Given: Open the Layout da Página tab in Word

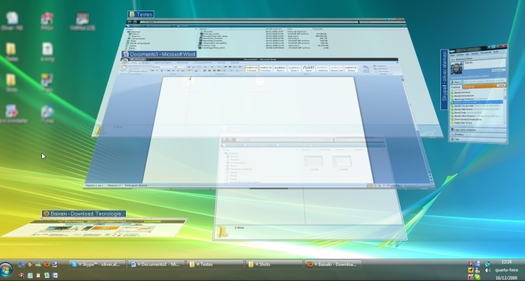Looking at the screenshot, I should click(163, 62).
